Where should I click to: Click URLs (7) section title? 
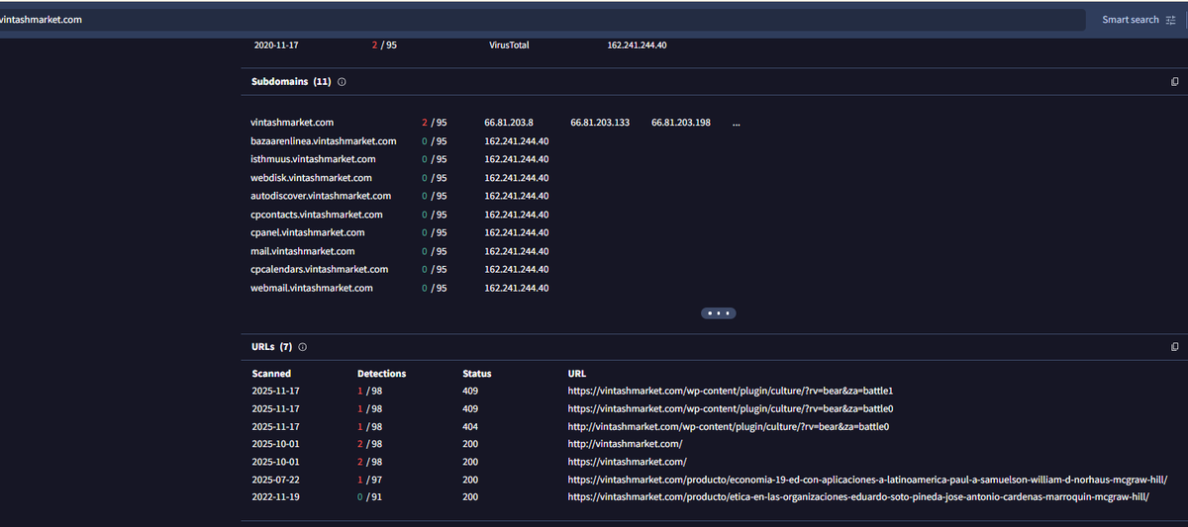click(x=271, y=347)
